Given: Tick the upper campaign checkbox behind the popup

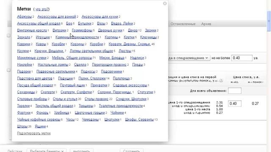Looking at the screenshot, I should pos(8,35).
